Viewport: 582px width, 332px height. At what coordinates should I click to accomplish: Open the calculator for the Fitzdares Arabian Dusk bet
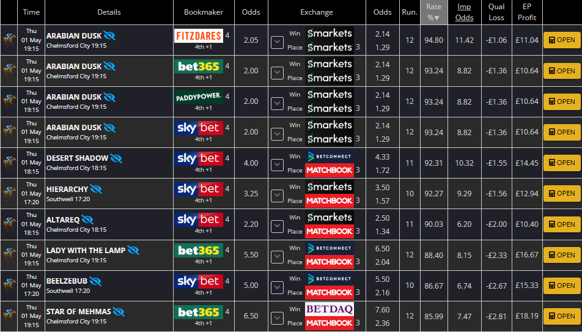click(x=561, y=40)
